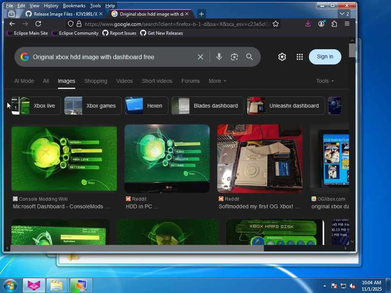Viewport: 391px width, 293px height.
Task: Show hidden tray icons arrow
Action: click(325, 286)
